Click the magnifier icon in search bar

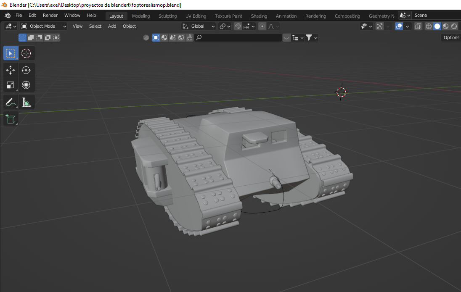click(x=199, y=37)
